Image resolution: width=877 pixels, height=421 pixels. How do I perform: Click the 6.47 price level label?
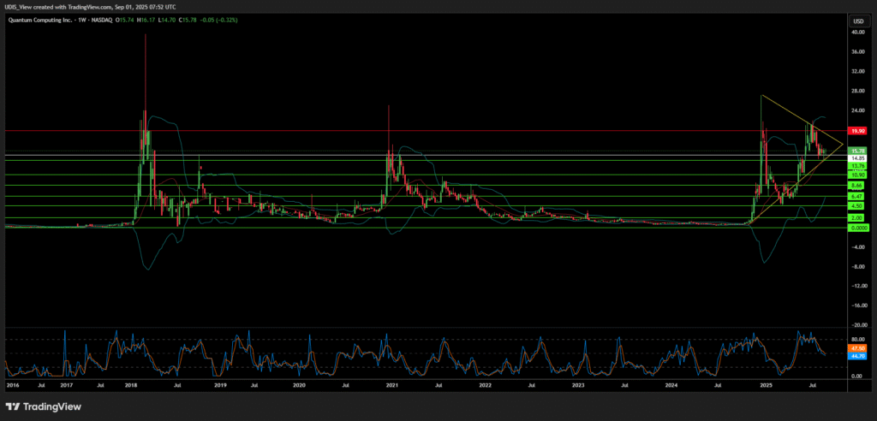(x=856, y=196)
